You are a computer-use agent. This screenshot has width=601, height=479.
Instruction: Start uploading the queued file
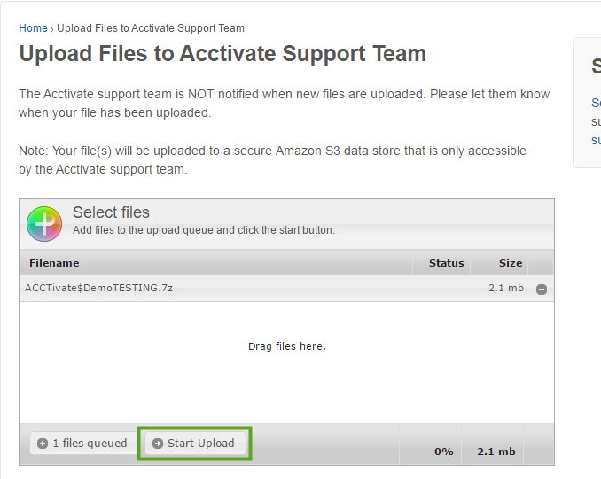pyautogui.click(x=195, y=444)
